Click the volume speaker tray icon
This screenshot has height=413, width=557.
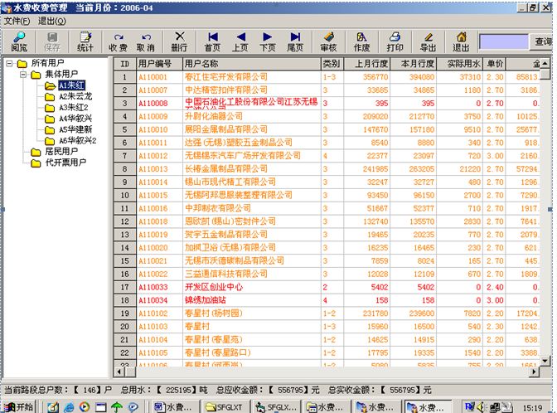(x=481, y=406)
